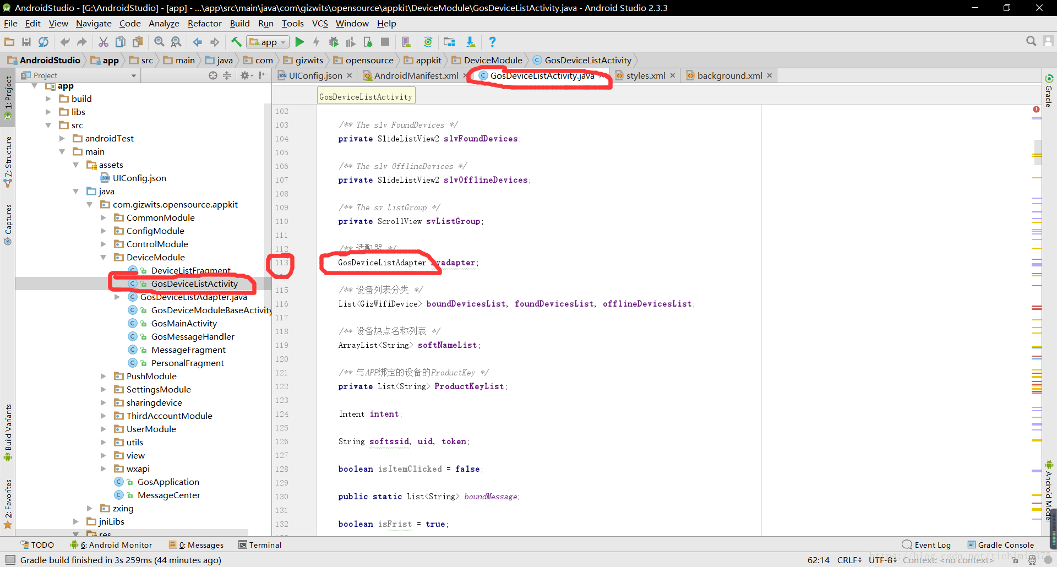1057x567 pixels.
Task: Click Sync Project with Gradle Files icon
Action: tap(428, 42)
